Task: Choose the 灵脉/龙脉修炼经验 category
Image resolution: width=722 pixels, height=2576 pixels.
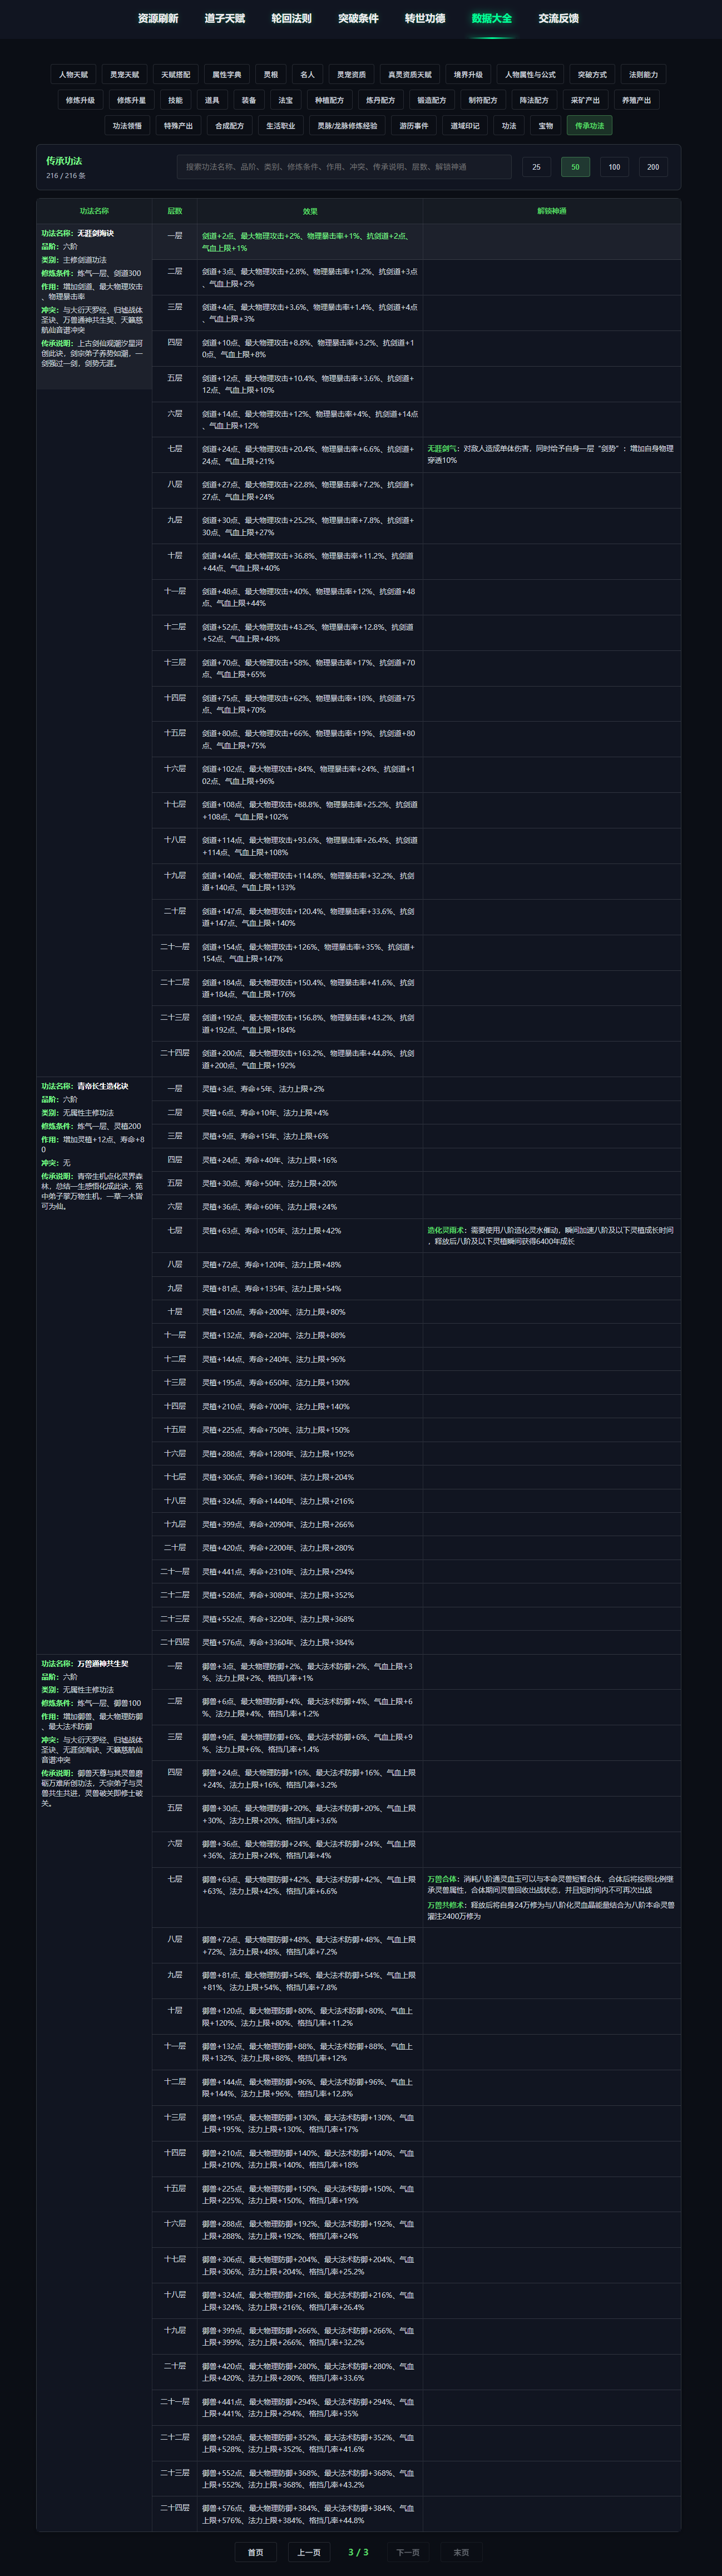Action: pyautogui.click(x=347, y=126)
